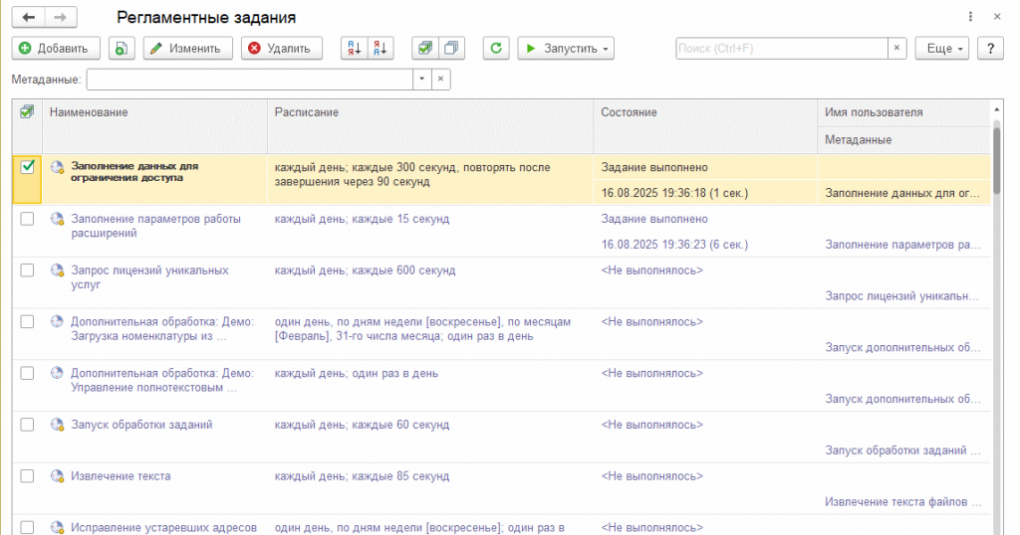The width and height of the screenshot is (1020, 535).
Task: Select schedule каждый день; каждые 600 секунд
Action: pyautogui.click(x=365, y=270)
